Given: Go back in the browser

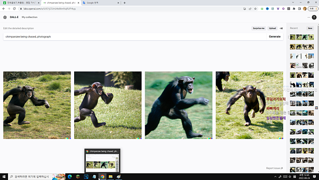Looking at the screenshot, I should (x=4, y=9).
